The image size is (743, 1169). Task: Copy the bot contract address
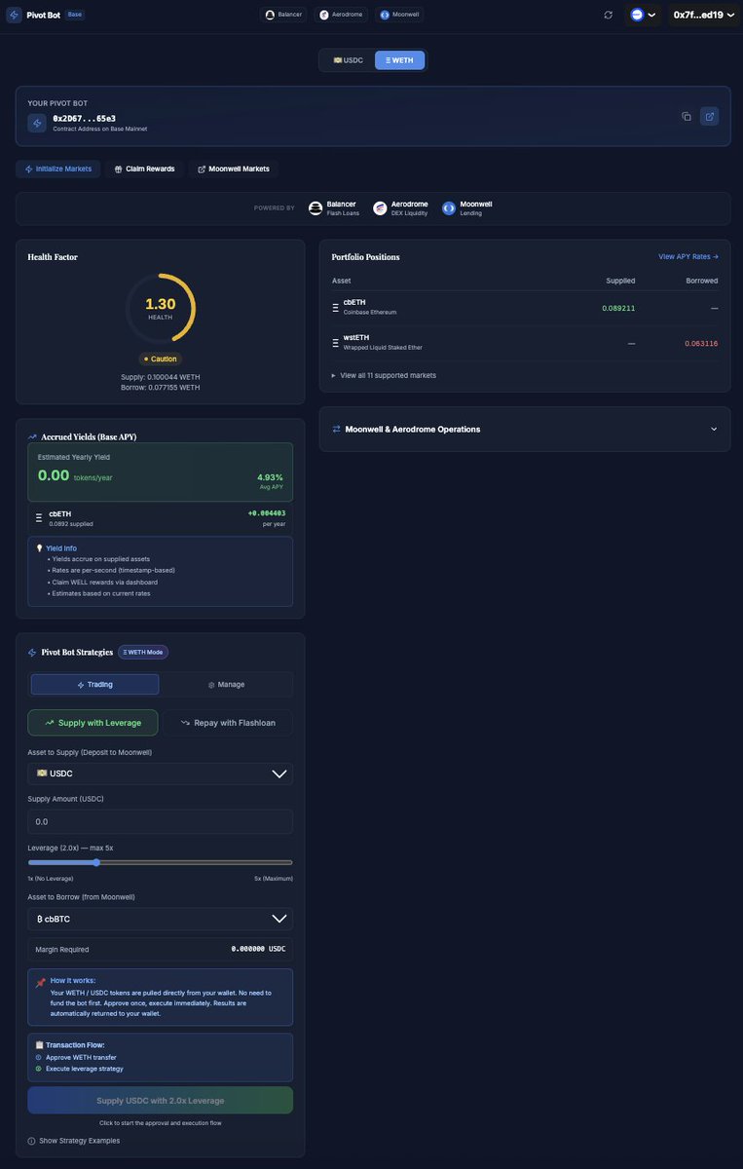pos(687,116)
